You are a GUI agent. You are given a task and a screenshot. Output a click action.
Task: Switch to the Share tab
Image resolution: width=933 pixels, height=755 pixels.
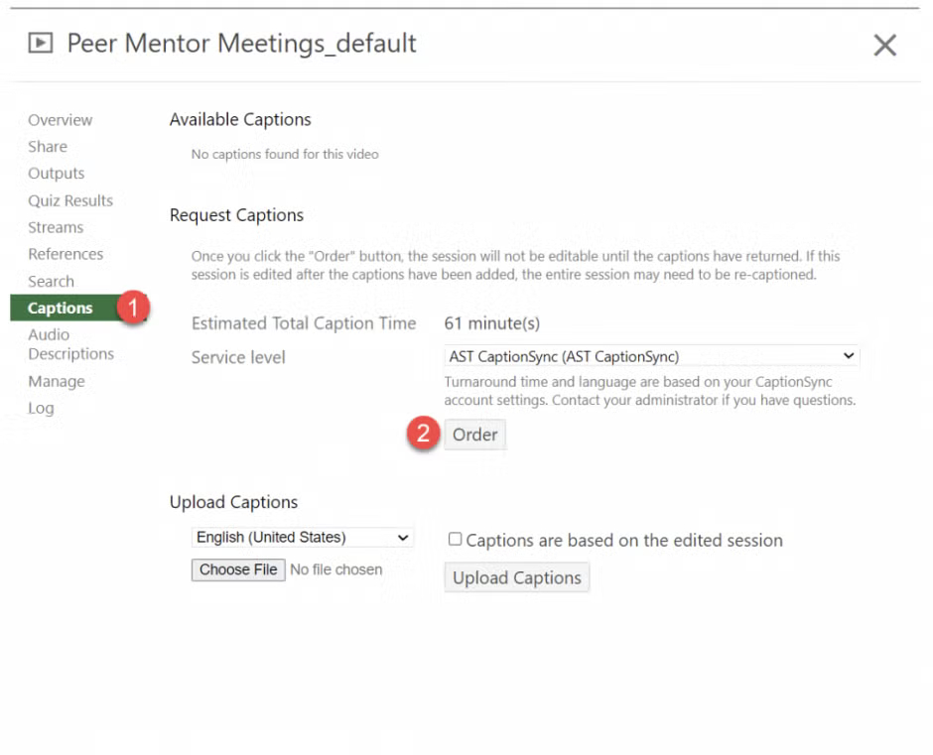48,147
